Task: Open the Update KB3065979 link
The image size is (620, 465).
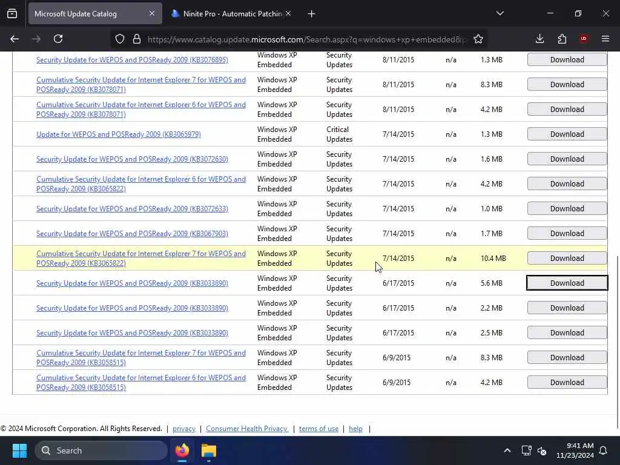Action: pos(119,134)
